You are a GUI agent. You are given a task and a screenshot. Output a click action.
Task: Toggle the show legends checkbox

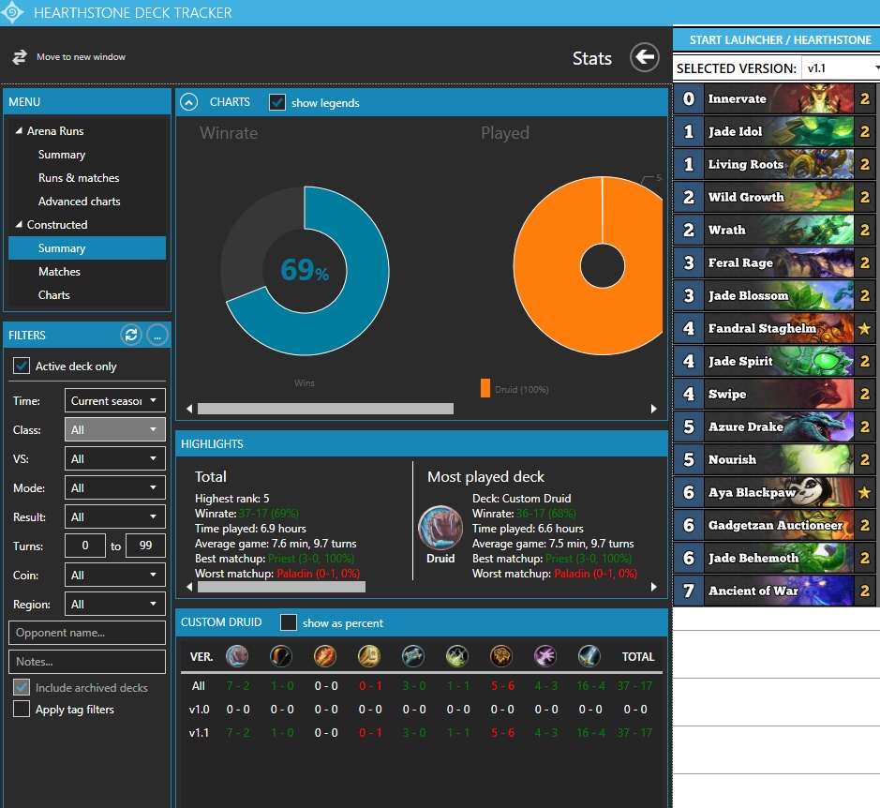(277, 102)
